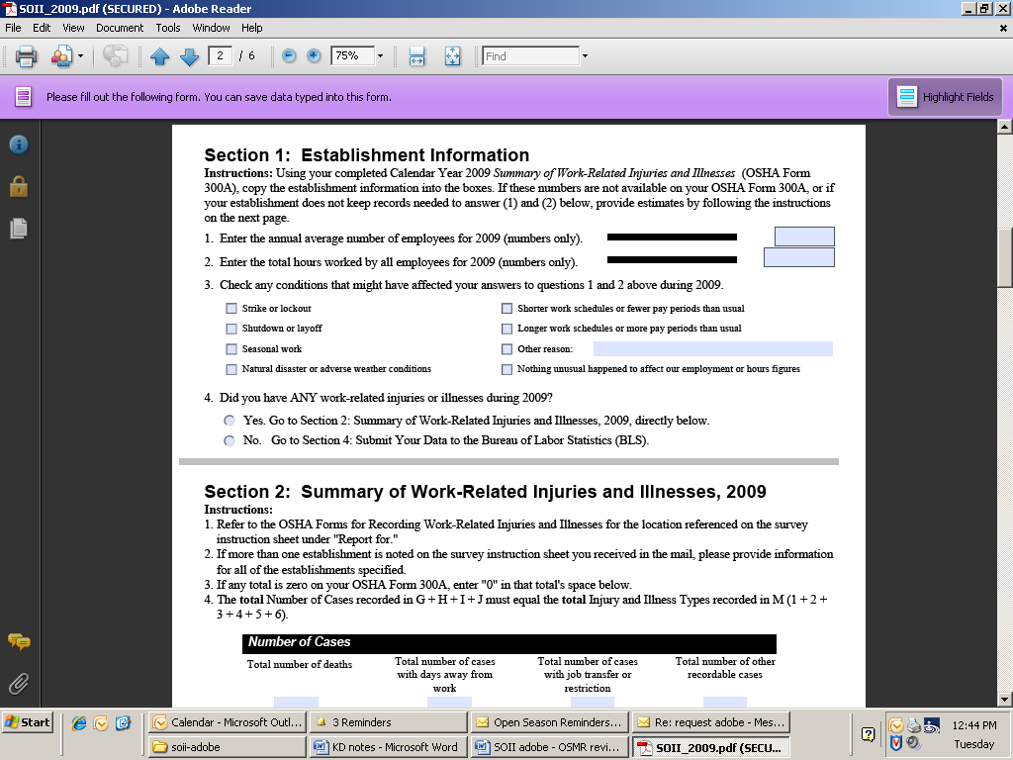Go to previous page with up arrow
1013x760 pixels.
click(160, 56)
